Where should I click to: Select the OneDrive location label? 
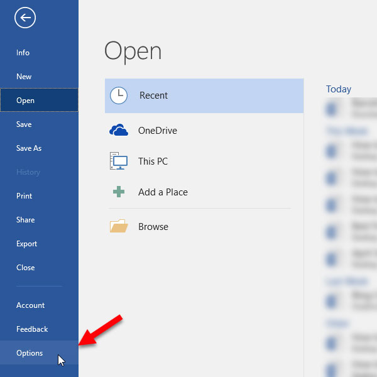tap(158, 131)
